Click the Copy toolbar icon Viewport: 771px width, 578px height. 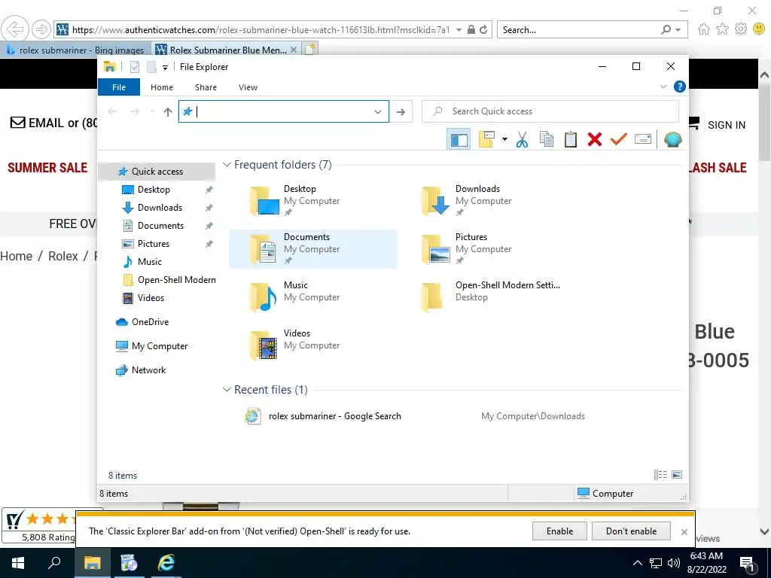(547, 139)
